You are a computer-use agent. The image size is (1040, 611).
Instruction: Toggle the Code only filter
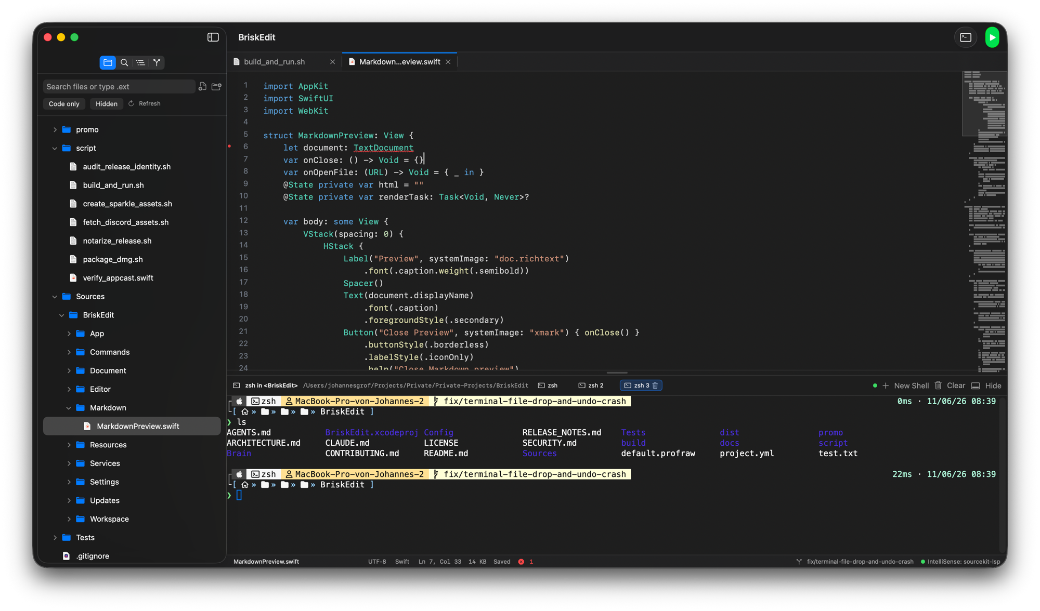coord(64,104)
